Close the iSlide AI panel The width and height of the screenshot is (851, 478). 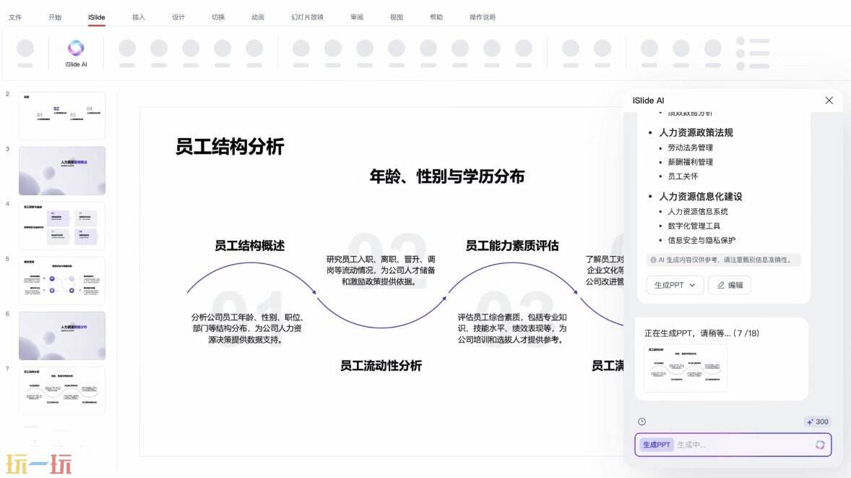(829, 101)
